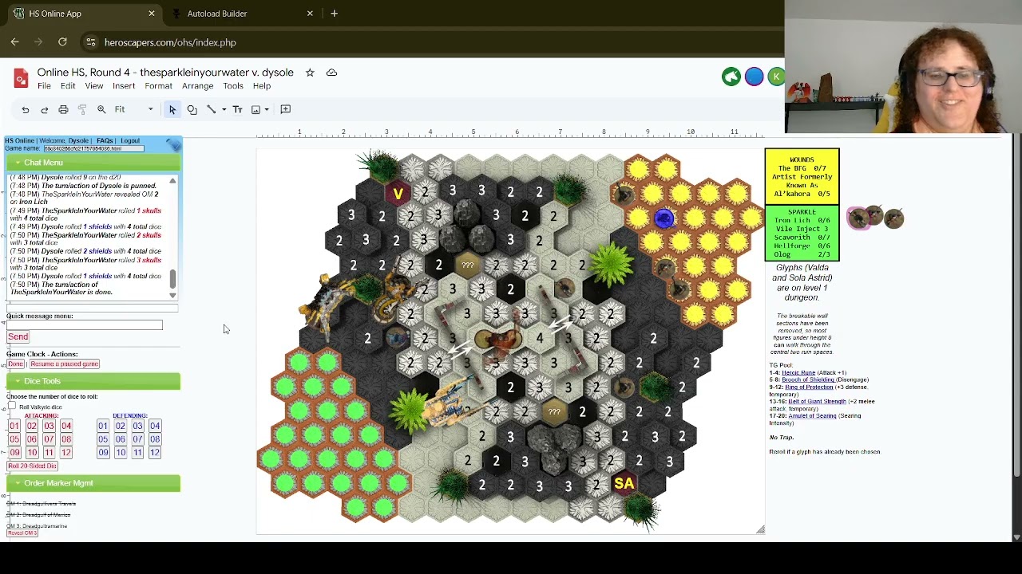Screen dimensions: 1022x574
Task: Close the Autoload Builder tab
Action: (x=310, y=14)
